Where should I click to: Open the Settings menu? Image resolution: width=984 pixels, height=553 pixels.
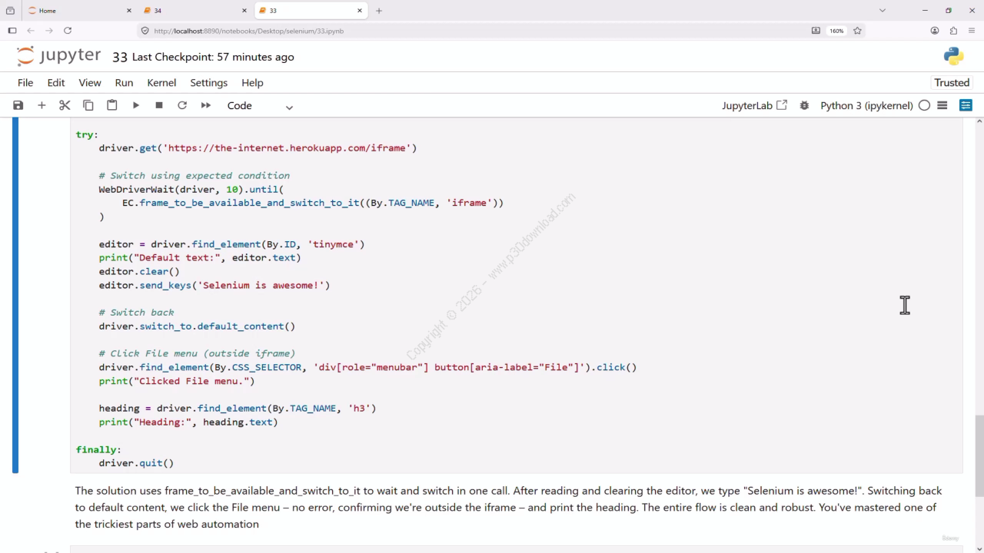[x=209, y=83]
